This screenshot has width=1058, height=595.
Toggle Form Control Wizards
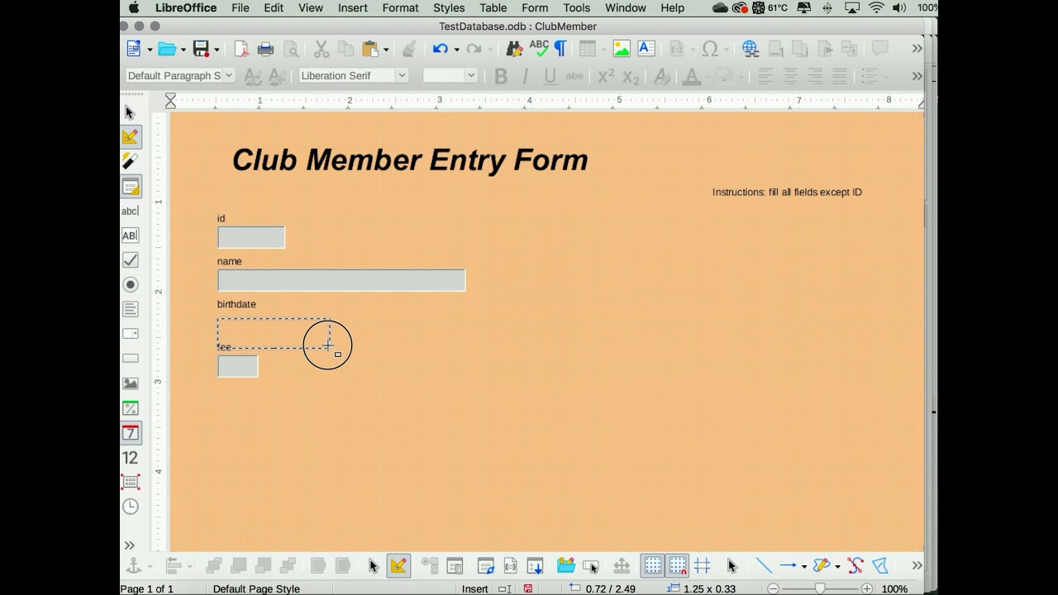coord(131,161)
